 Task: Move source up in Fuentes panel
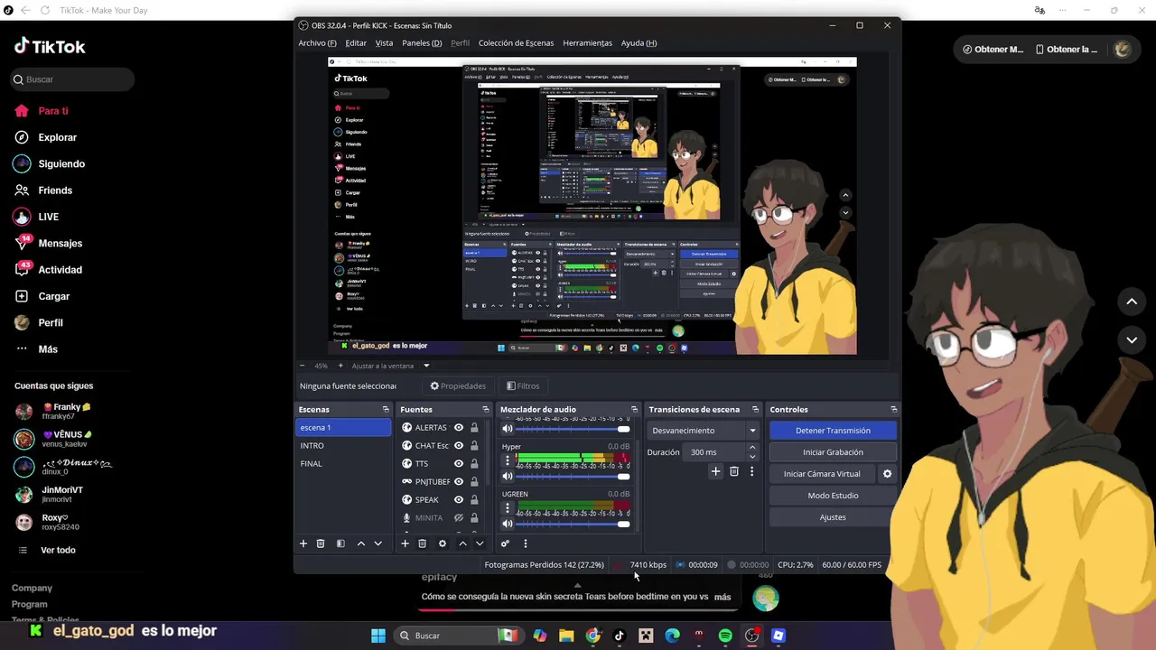coord(462,543)
